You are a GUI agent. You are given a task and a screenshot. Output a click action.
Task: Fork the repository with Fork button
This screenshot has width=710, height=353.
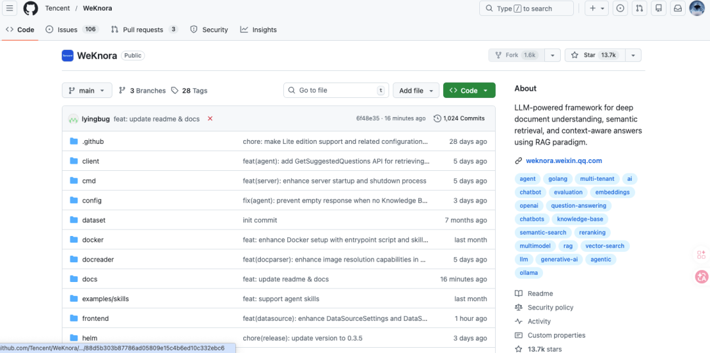tap(517, 55)
